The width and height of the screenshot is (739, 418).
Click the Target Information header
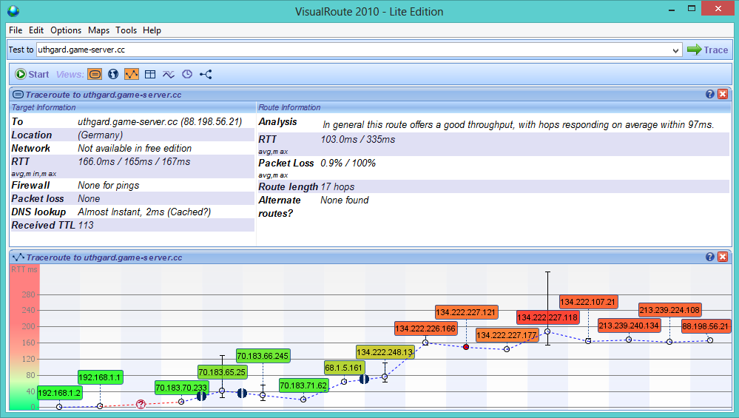click(x=44, y=107)
